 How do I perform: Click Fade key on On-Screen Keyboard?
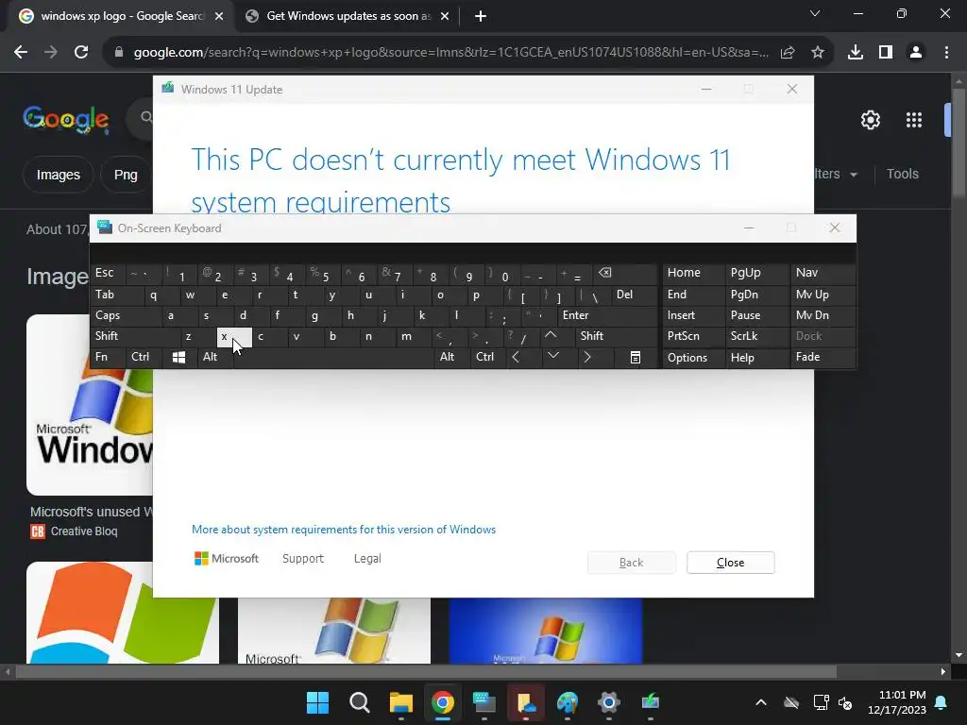click(823, 357)
